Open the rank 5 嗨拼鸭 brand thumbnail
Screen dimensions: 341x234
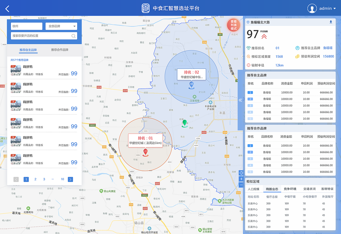tap(16, 141)
